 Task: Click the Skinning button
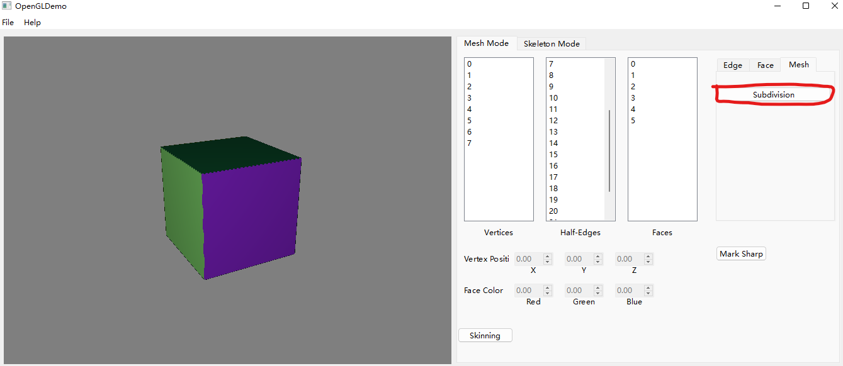(485, 335)
